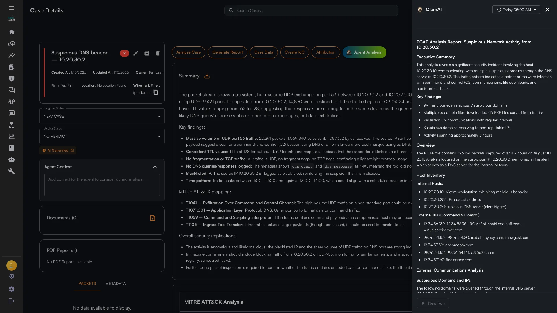Open the documents stack sidebar icon
Viewport: 557px width, 313px height.
(12, 67)
